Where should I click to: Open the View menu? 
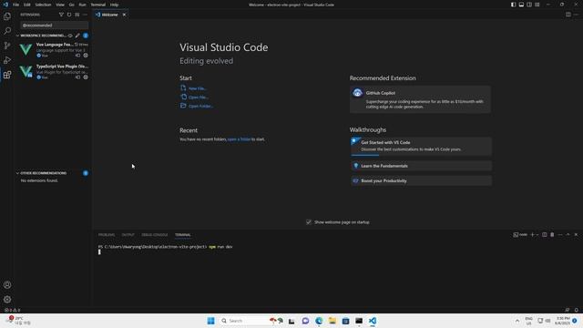[60, 5]
